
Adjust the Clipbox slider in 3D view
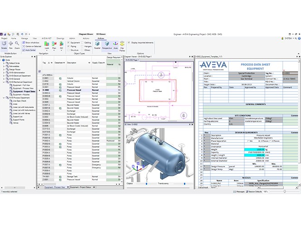pyautogui.click(x=146, y=184)
